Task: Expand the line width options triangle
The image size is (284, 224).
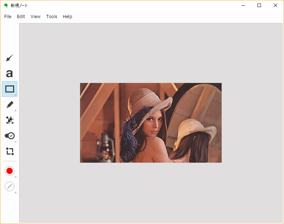Action: (x=15, y=192)
